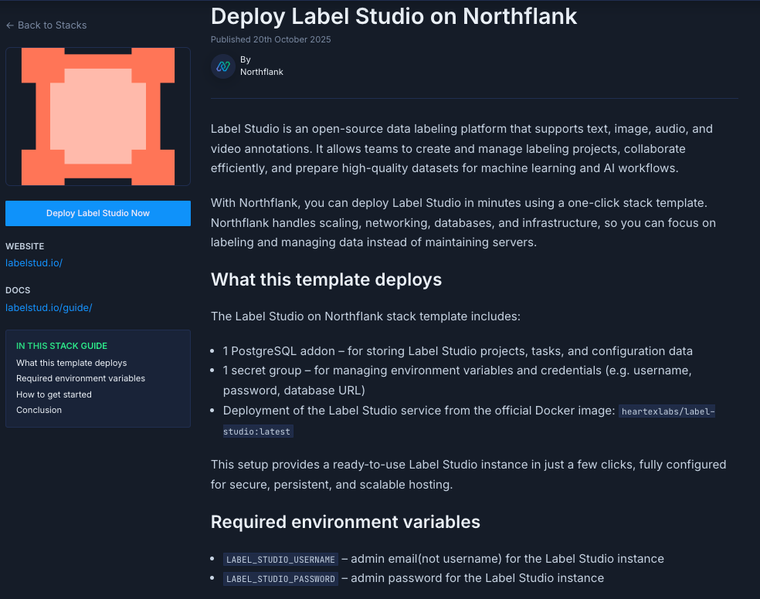Click the Deploy Label Studio on Northflank title
Image resolution: width=760 pixels, height=599 pixels.
(x=394, y=16)
